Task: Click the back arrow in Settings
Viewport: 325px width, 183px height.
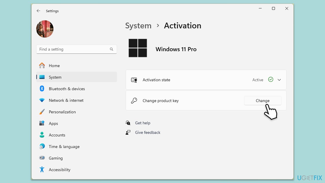Action: [38, 11]
